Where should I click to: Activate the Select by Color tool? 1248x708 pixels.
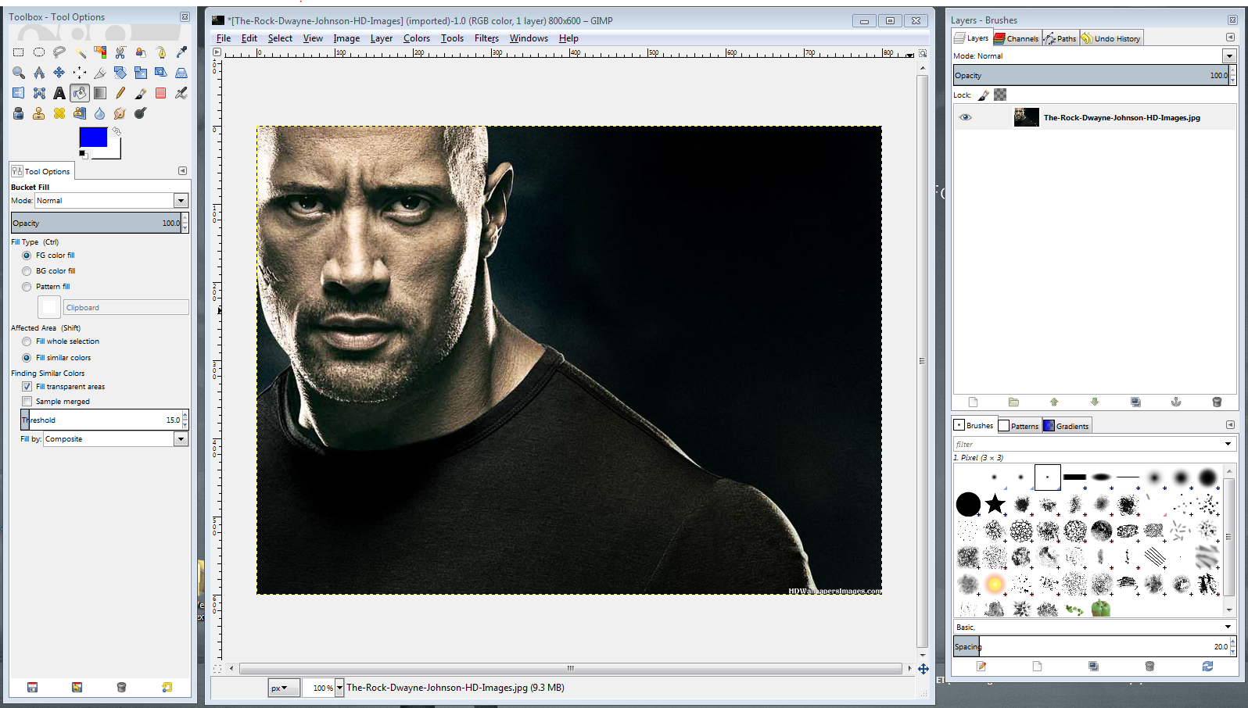click(100, 52)
